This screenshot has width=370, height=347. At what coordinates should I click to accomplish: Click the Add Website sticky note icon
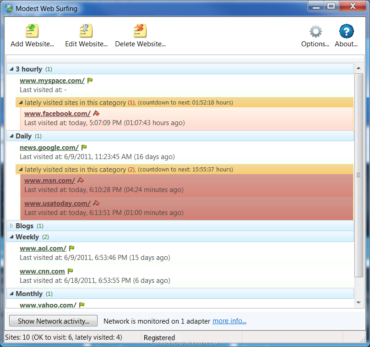point(32,31)
